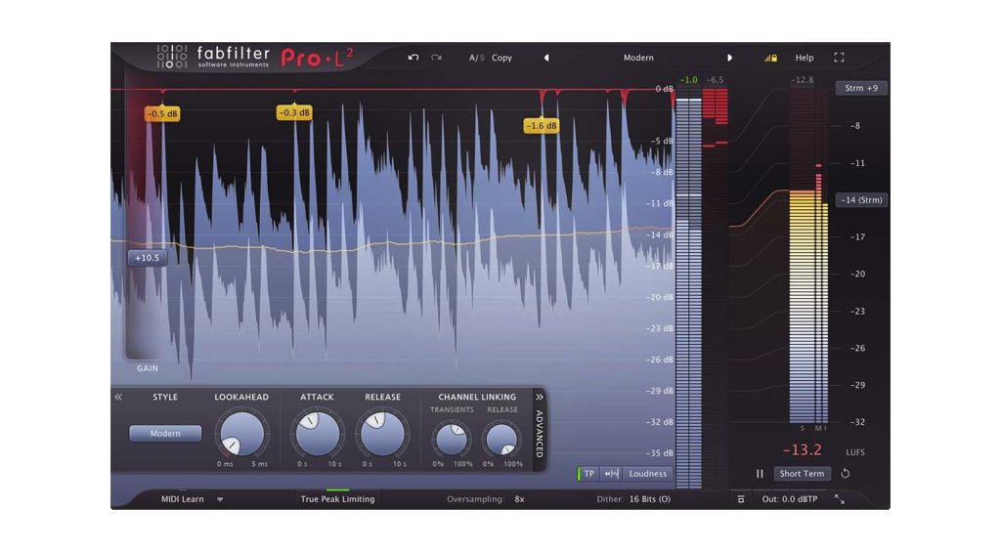Select waveform display mode icon
Viewport: 1001px width, 552px height.
611,474
